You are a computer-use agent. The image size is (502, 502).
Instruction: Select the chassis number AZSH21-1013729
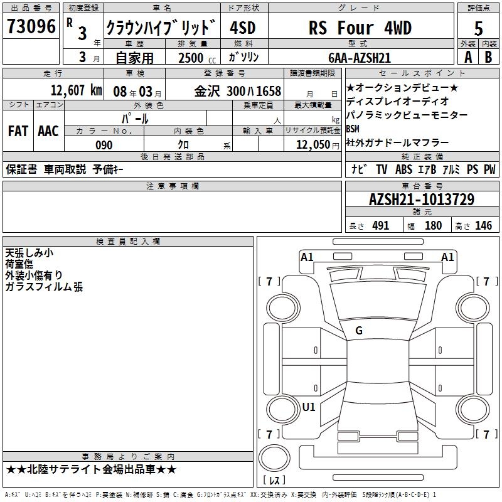click(x=422, y=200)
